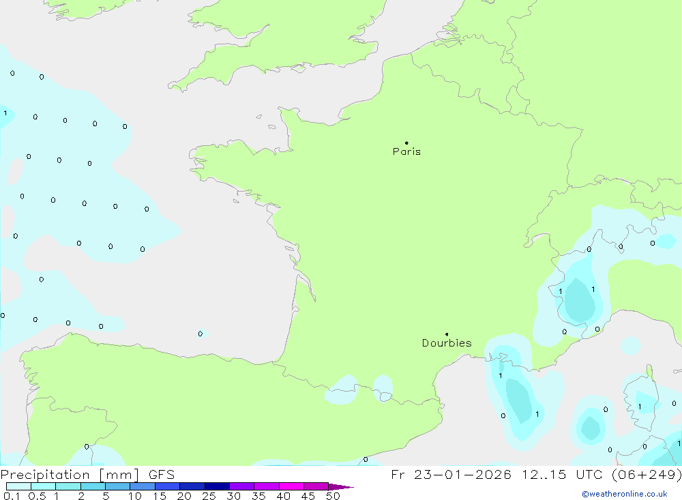The width and height of the screenshot is (682, 500).
Task: Click the Paris city marker dot
Action: point(406,143)
